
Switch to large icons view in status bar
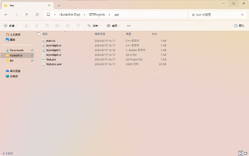pyautogui.click(x=245, y=153)
